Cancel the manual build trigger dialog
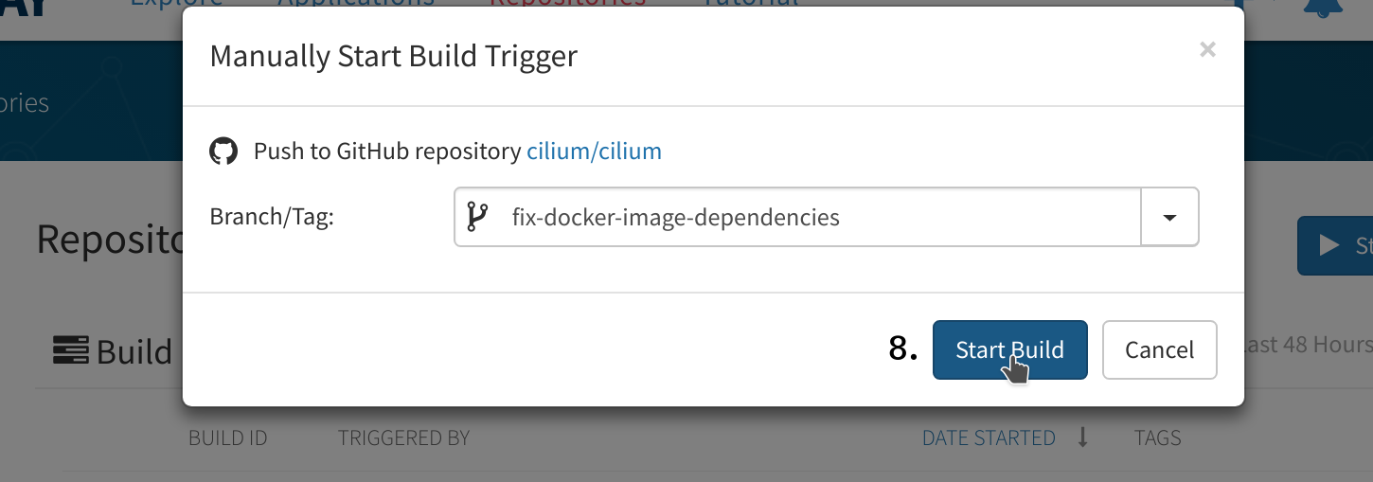The width and height of the screenshot is (1373, 482). pos(1159,350)
